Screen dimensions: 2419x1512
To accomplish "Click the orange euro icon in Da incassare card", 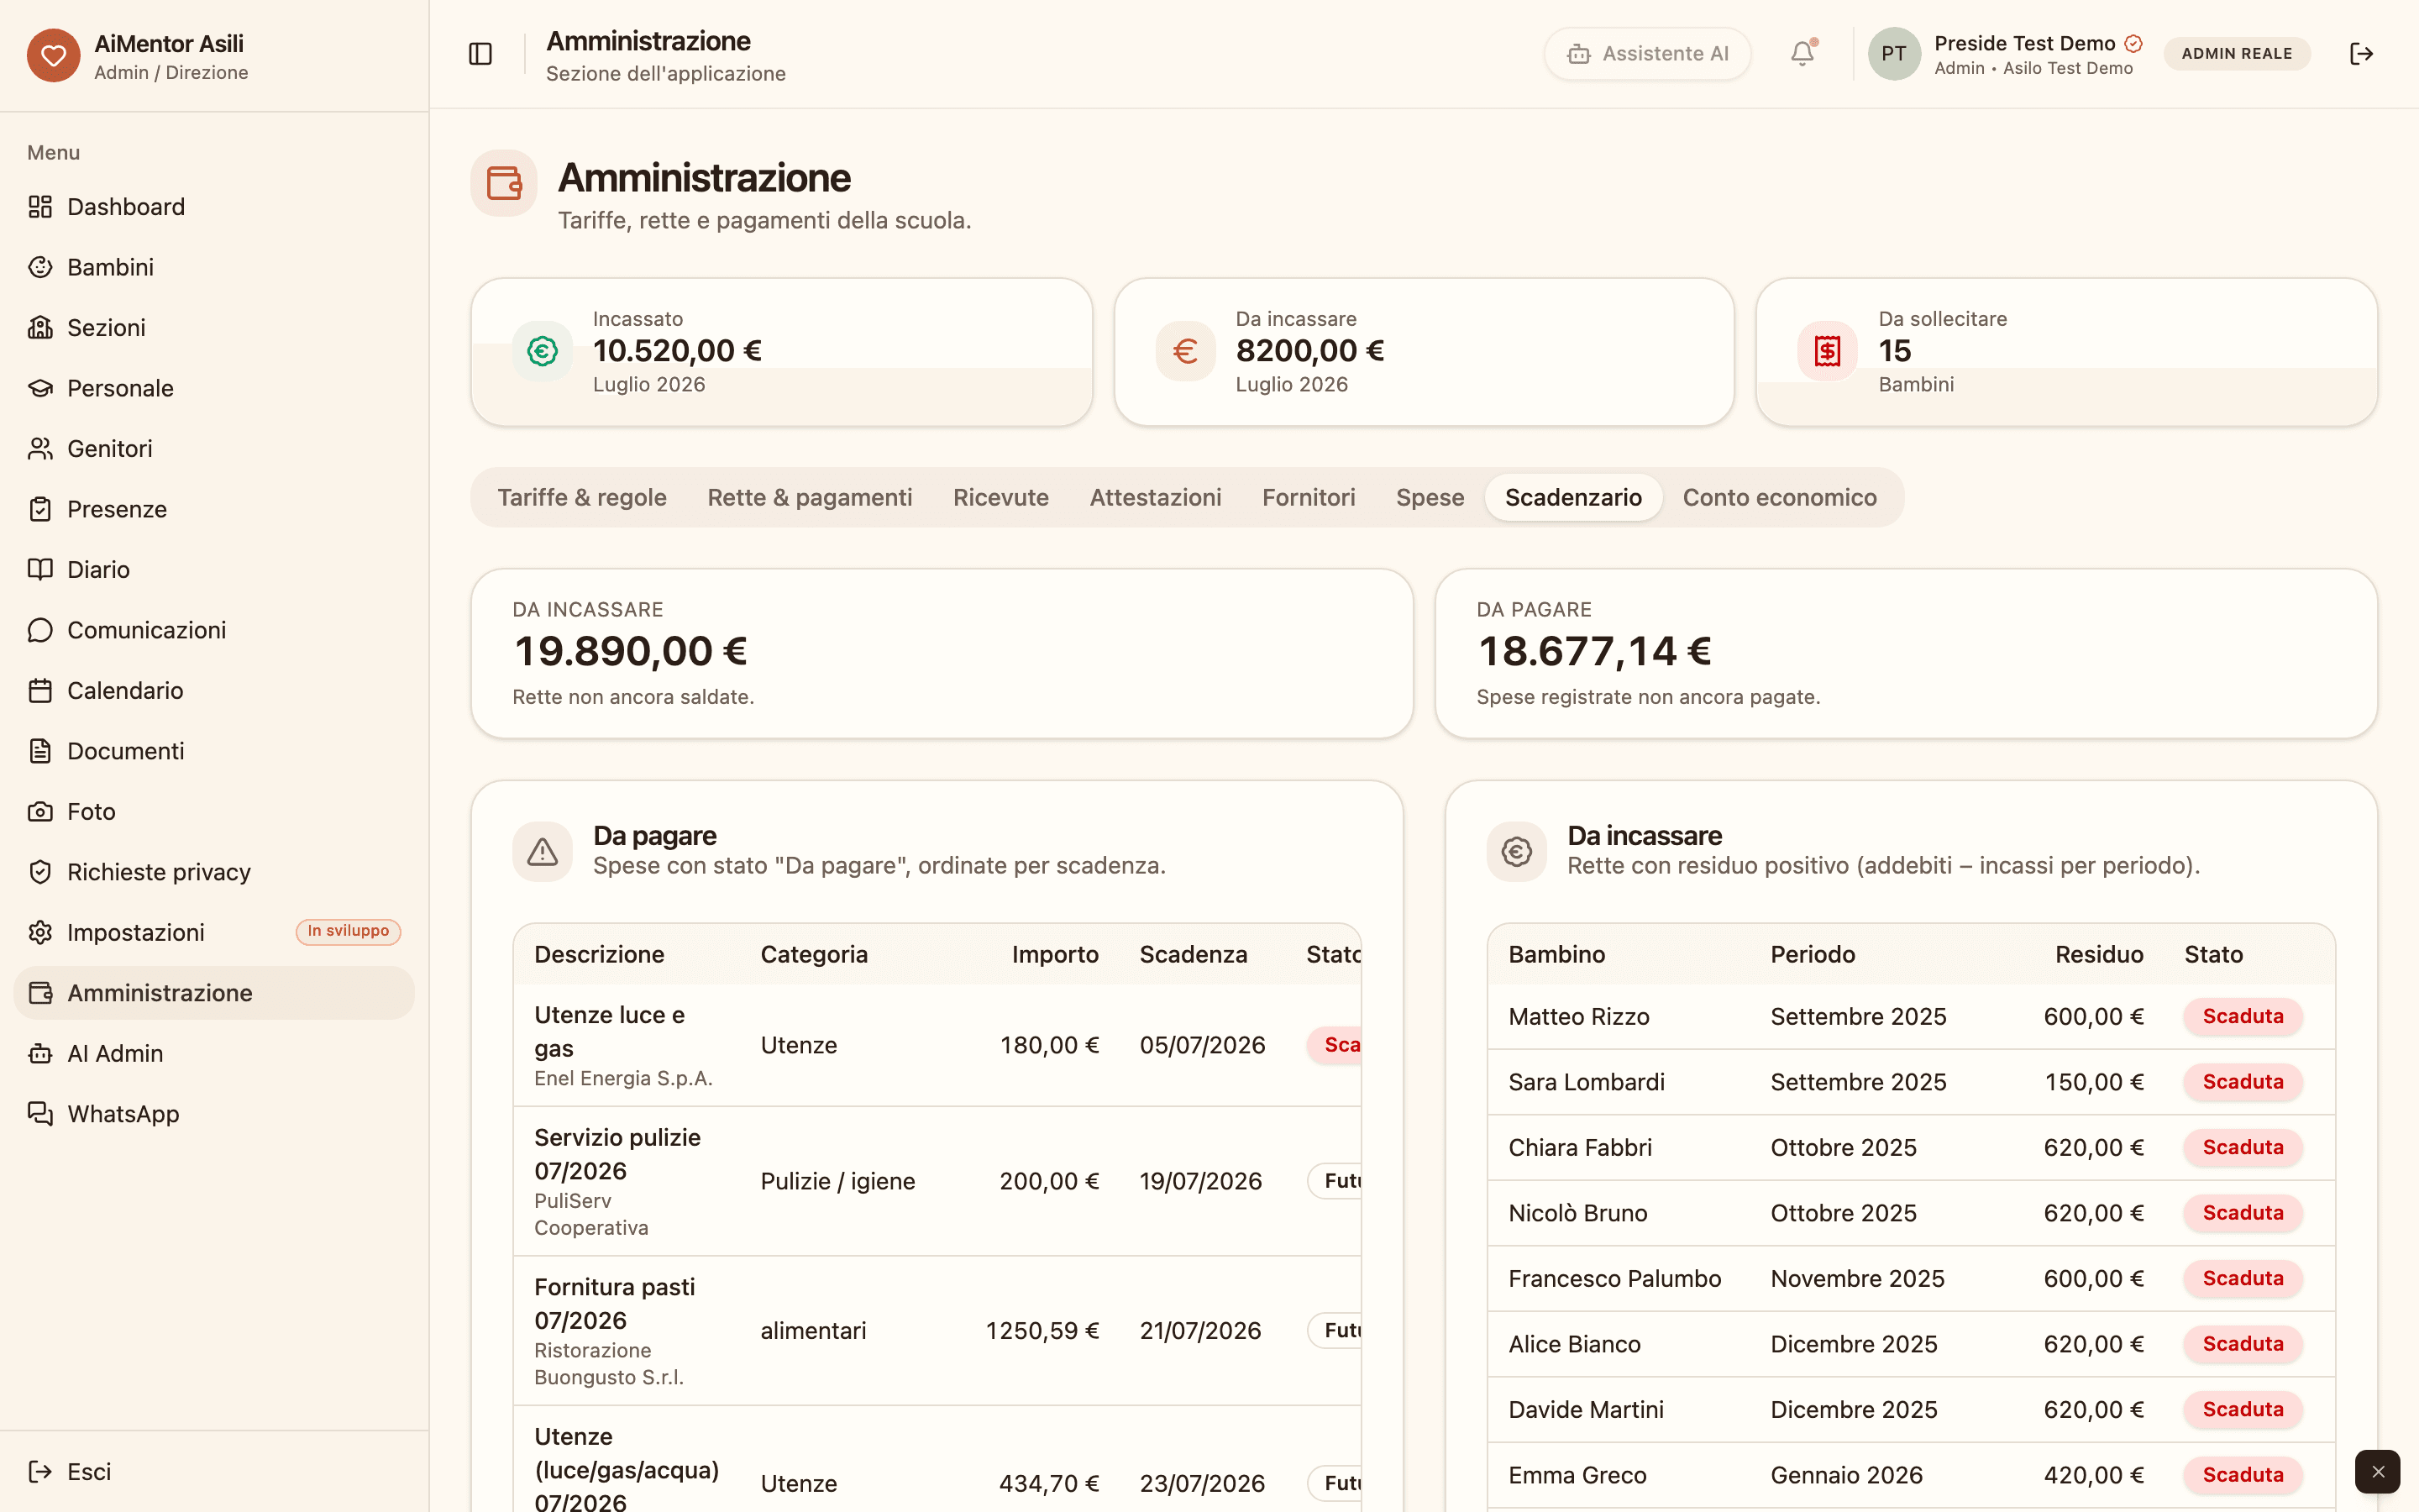I will (1184, 351).
